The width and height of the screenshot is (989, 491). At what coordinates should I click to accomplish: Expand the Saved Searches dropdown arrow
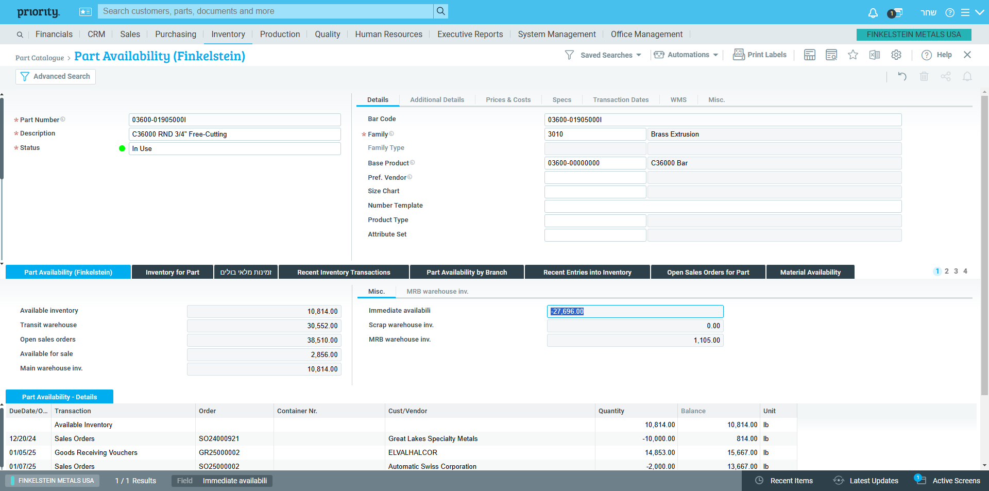coord(639,55)
